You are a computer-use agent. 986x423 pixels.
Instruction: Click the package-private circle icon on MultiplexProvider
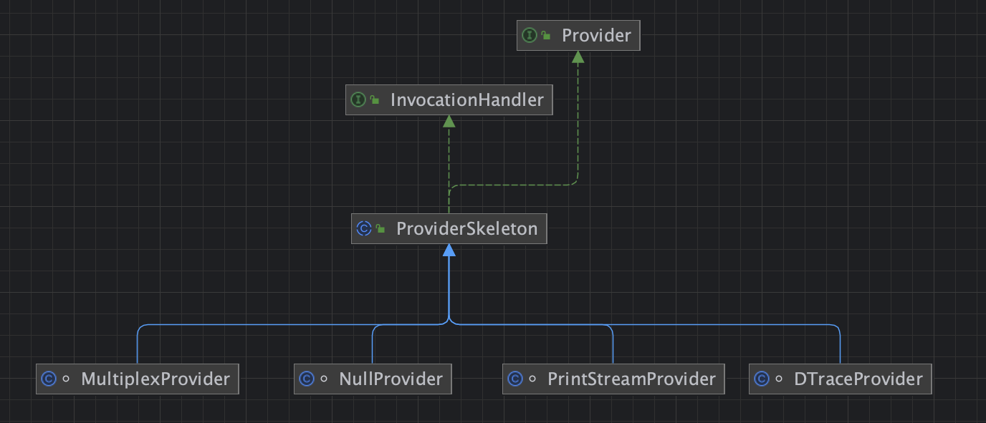[x=67, y=379]
